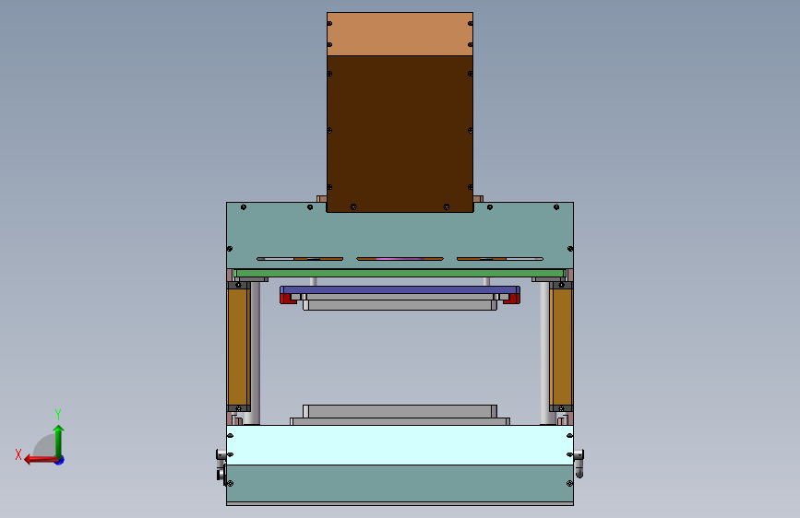
Task: Click the red X axis arrow of the triad
Action: click(x=40, y=460)
